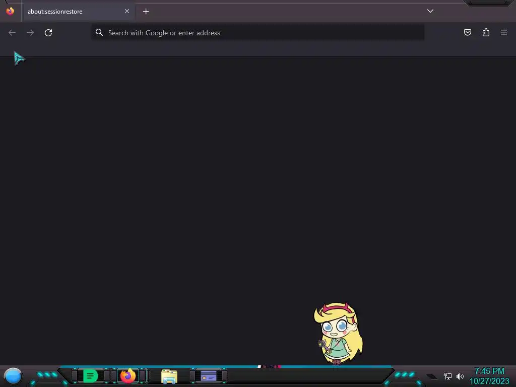
Task: Open the Extensions puzzle-piece menu
Action: coord(486,32)
